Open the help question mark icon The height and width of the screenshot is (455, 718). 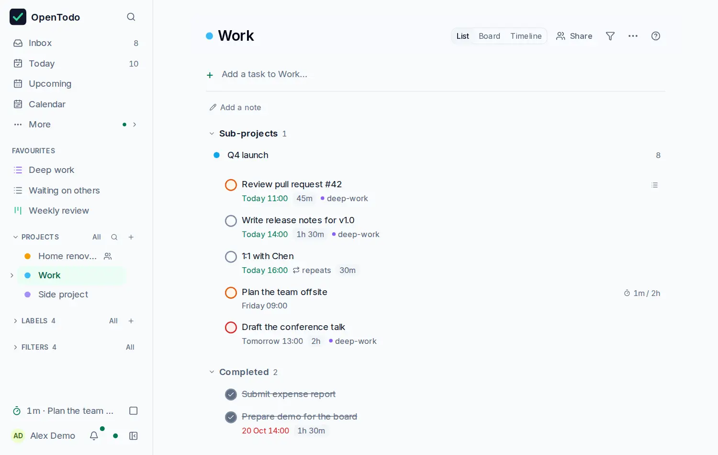(656, 36)
